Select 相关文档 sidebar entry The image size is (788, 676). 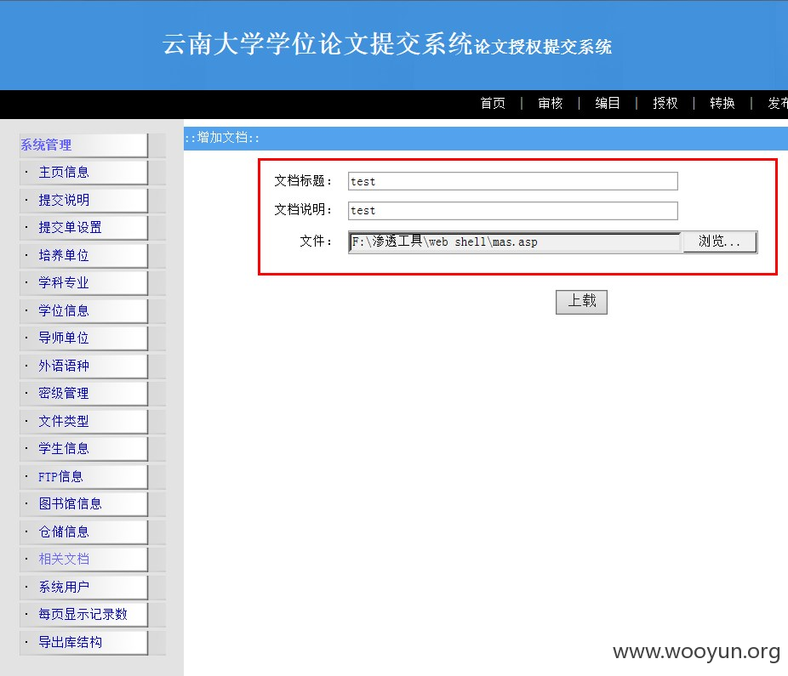tap(64, 559)
